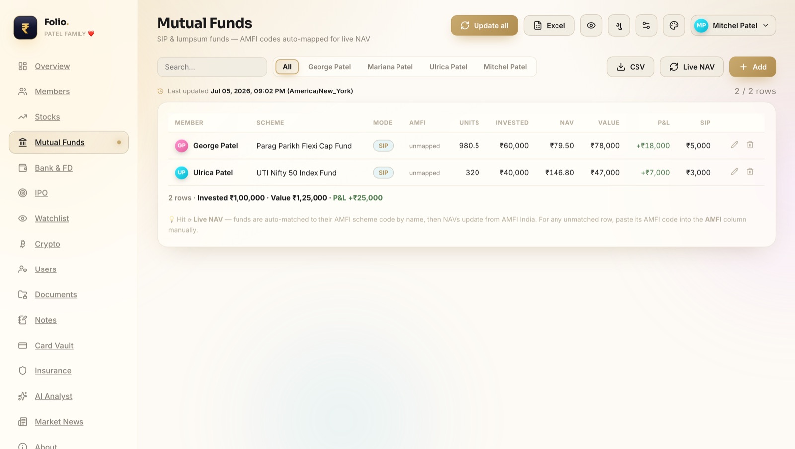Click the +₹18,000 P&L value
Viewport: 795px width, 449px height.
point(653,146)
